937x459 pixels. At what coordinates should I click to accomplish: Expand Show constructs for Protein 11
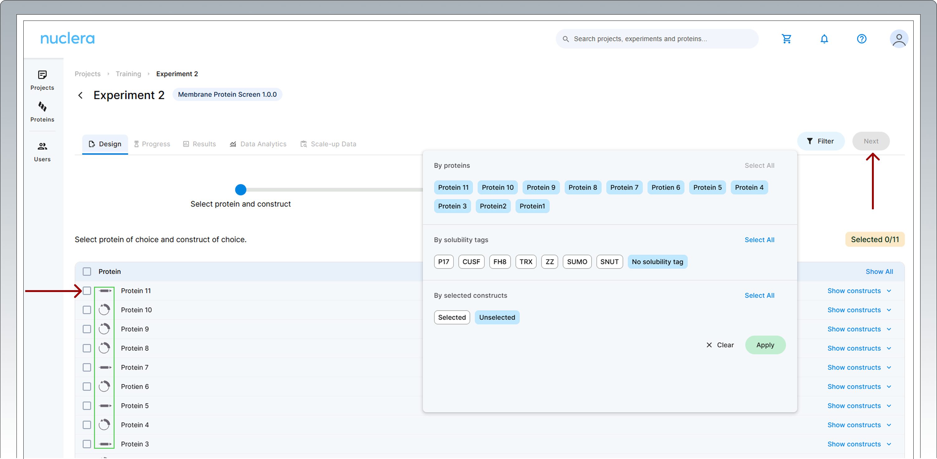[859, 291]
